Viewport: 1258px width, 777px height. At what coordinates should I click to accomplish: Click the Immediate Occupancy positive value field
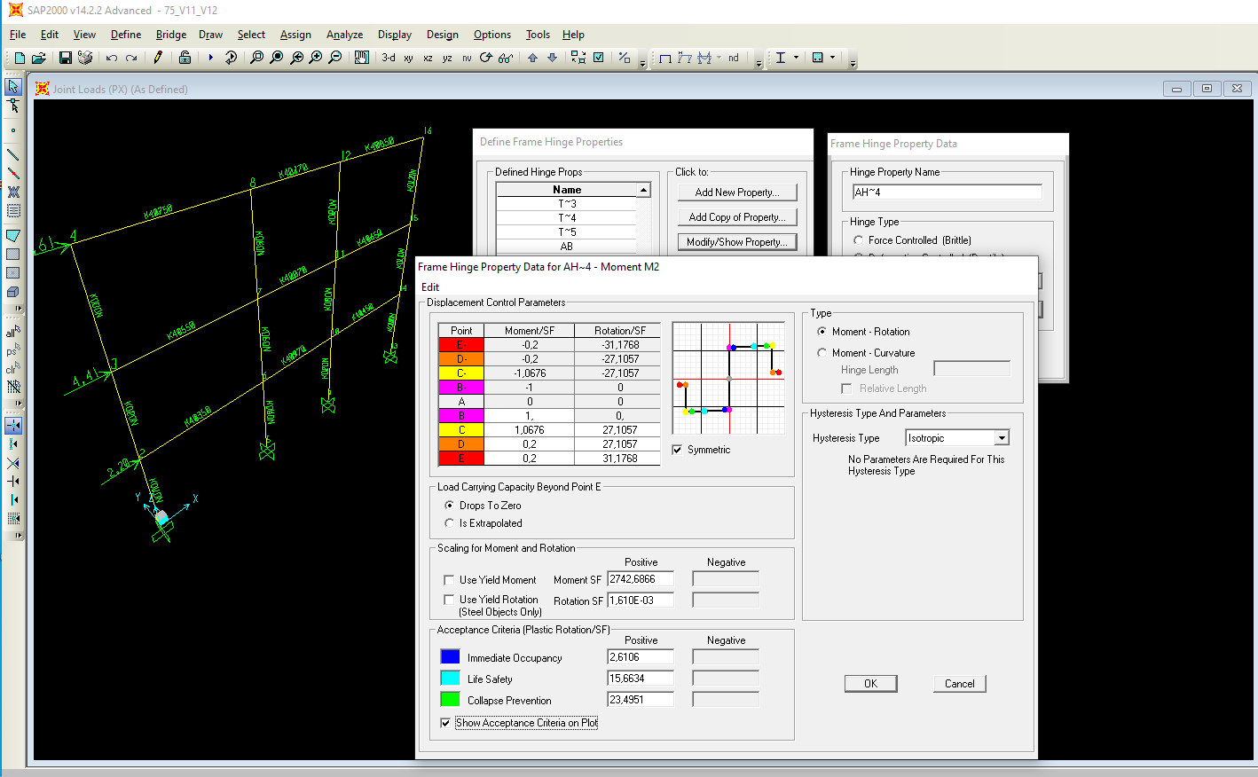[x=641, y=657]
